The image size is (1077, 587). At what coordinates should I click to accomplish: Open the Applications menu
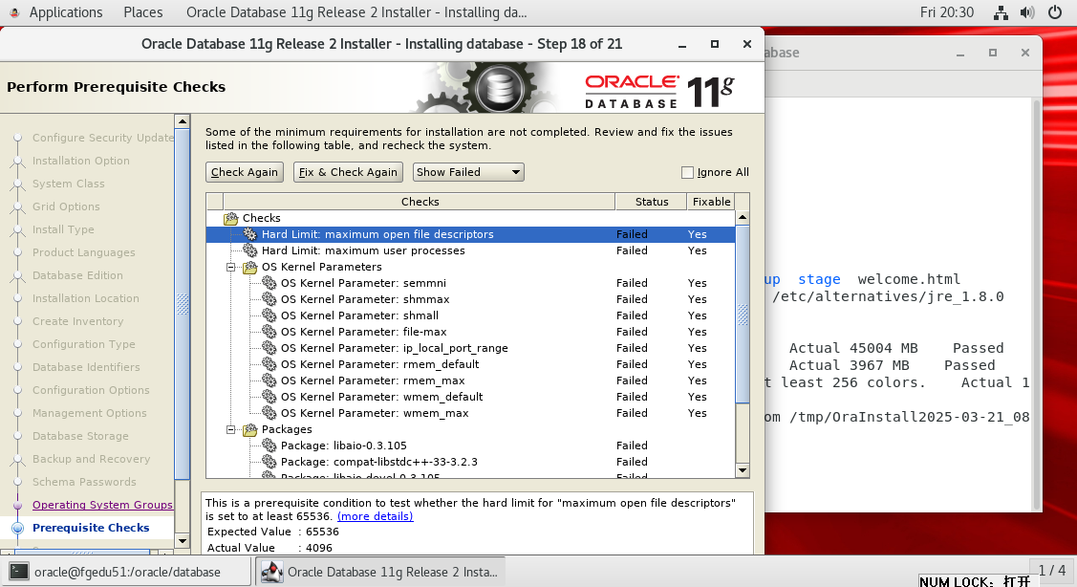pos(66,12)
